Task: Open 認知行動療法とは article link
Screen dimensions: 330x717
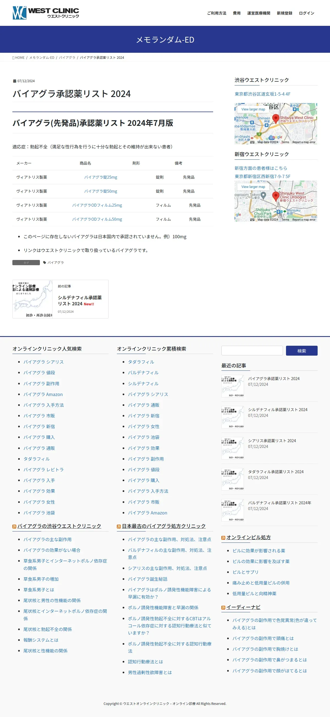Action: pyautogui.click(x=145, y=661)
